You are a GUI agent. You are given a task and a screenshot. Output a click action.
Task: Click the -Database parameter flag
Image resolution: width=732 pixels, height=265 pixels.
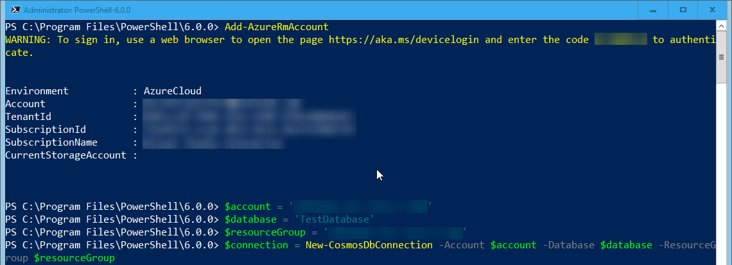tap(568, 245)
